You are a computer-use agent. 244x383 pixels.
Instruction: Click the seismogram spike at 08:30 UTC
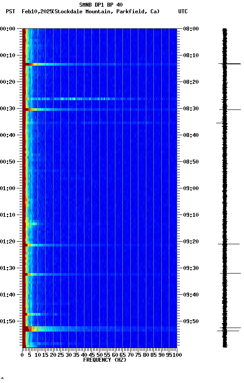click(x=230, y=109)
